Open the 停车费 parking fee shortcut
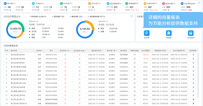 [147, 33]
